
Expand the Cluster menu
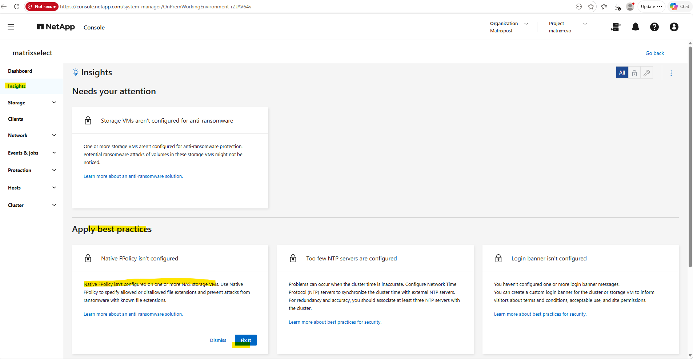(32, 205)
